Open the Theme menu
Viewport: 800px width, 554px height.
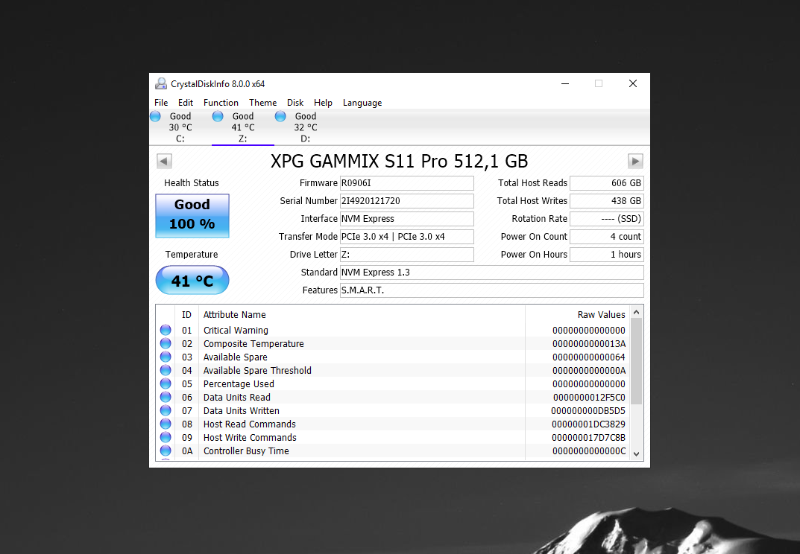tap(262, 103)
